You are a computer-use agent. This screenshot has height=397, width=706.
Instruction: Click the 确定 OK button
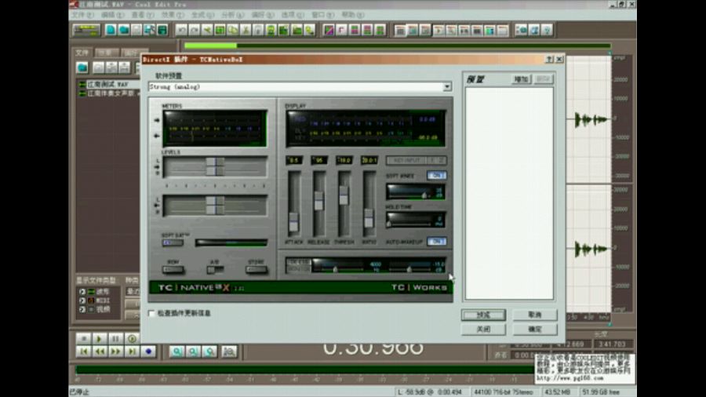535,329
